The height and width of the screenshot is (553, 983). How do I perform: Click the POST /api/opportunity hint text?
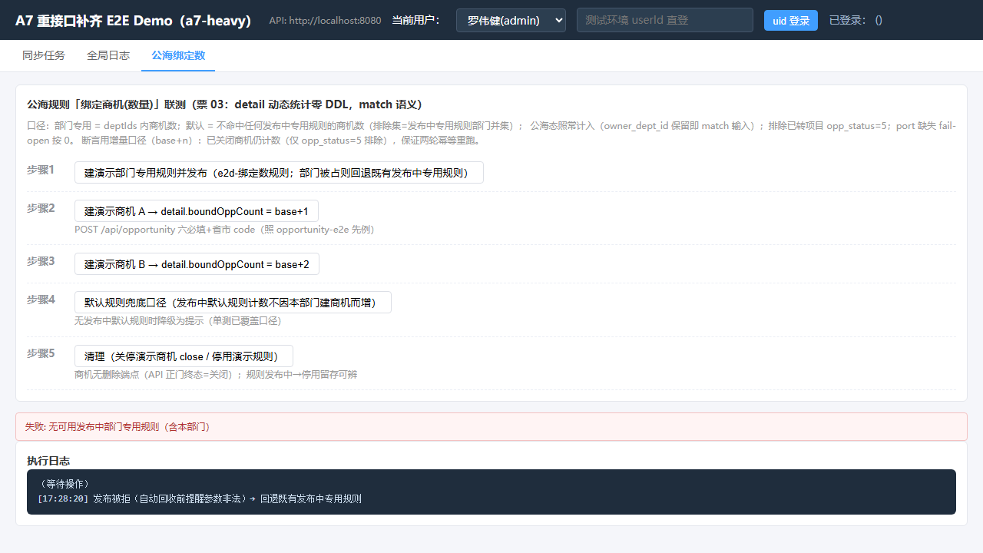(x=224, y=230)
